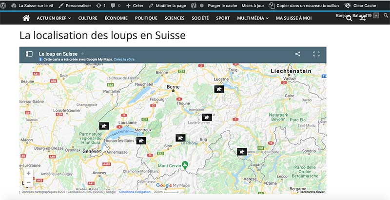Screen dimensions: 390x200
Task: Click the shuffle random article icon
Action: point(362,18)
